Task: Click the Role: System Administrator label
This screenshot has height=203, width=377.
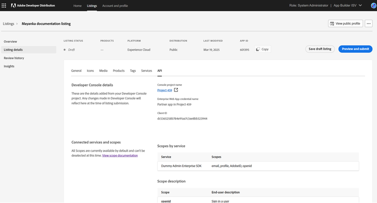Action: tap(309, 6)
